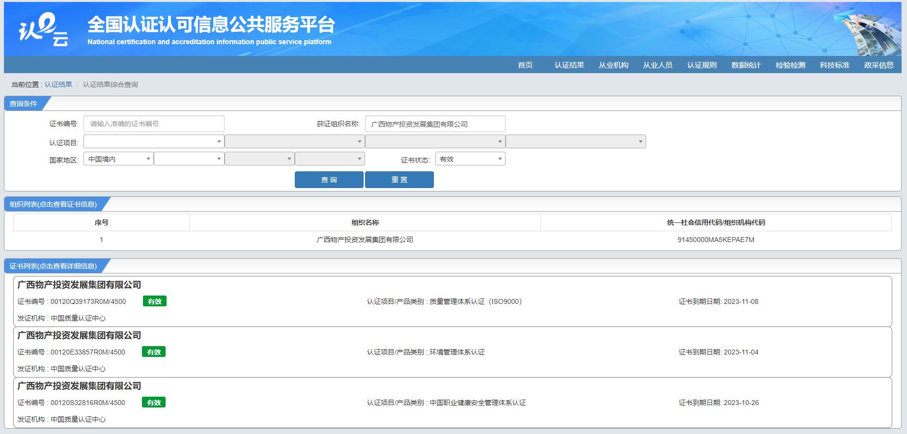Navigate to 检验检测 section

pos(790,65)
